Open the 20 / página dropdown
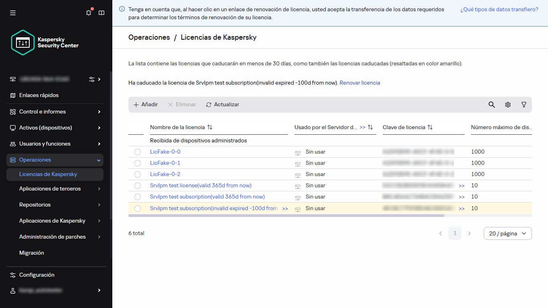 [507, 233]
